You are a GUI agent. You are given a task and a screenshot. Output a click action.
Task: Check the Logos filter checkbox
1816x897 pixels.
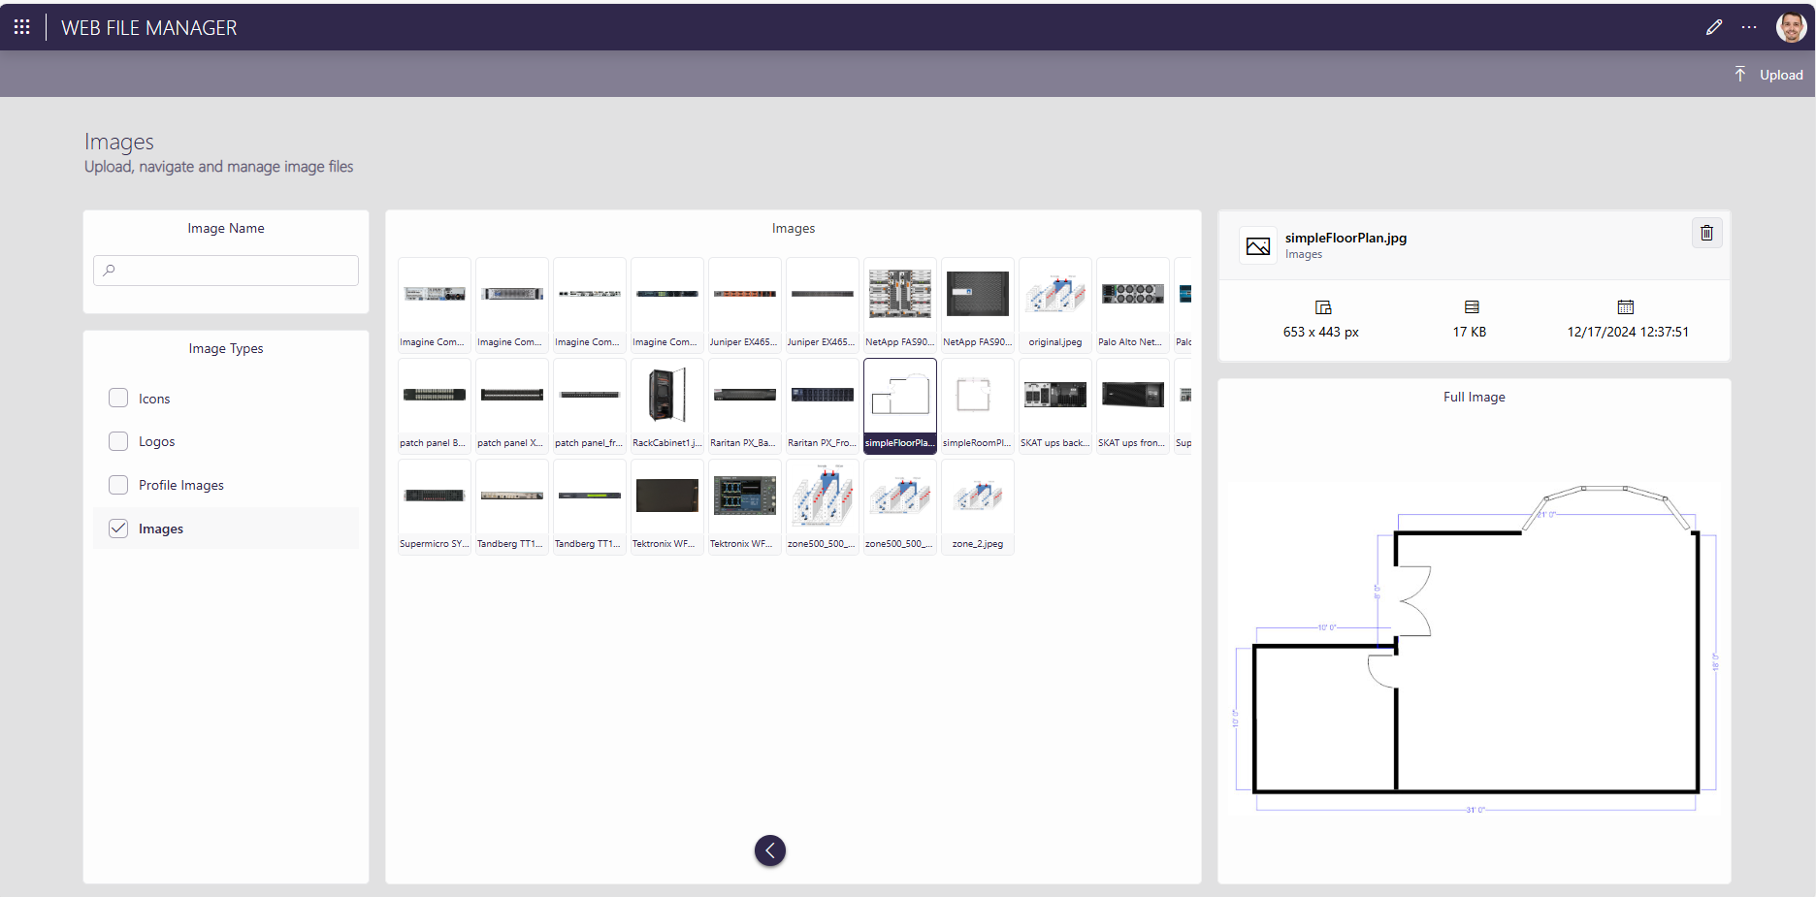[x=117, y=440]
